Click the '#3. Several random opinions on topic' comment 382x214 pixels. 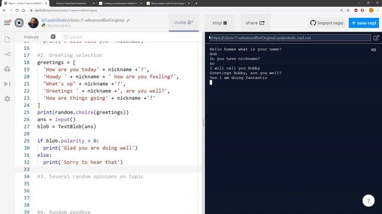tap(90, 177)
